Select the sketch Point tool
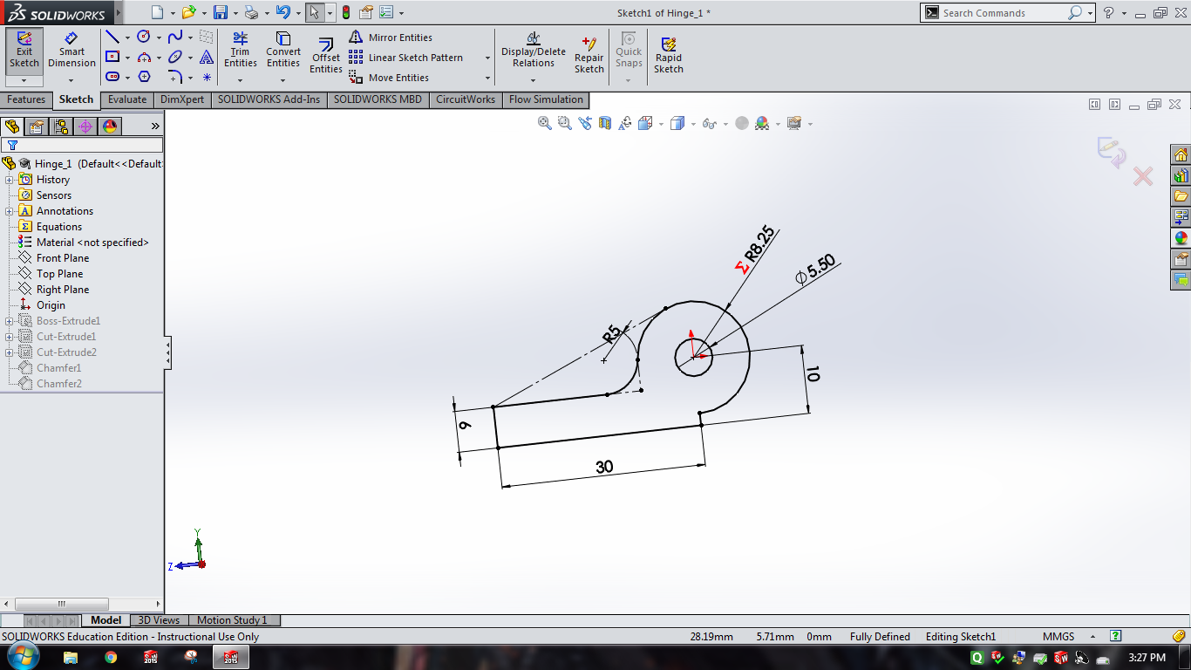Screen dimensions: 1191x670 (x=207, y=77)
